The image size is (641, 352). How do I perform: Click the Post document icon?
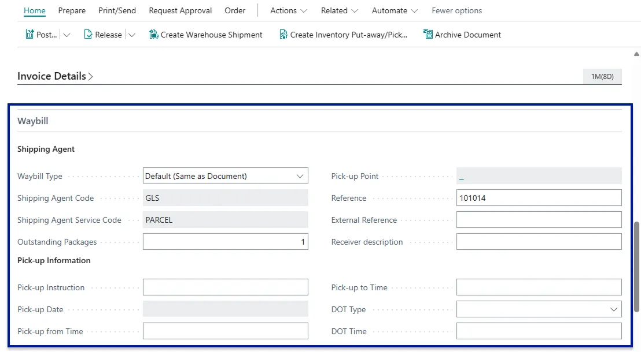coord(30,35)
